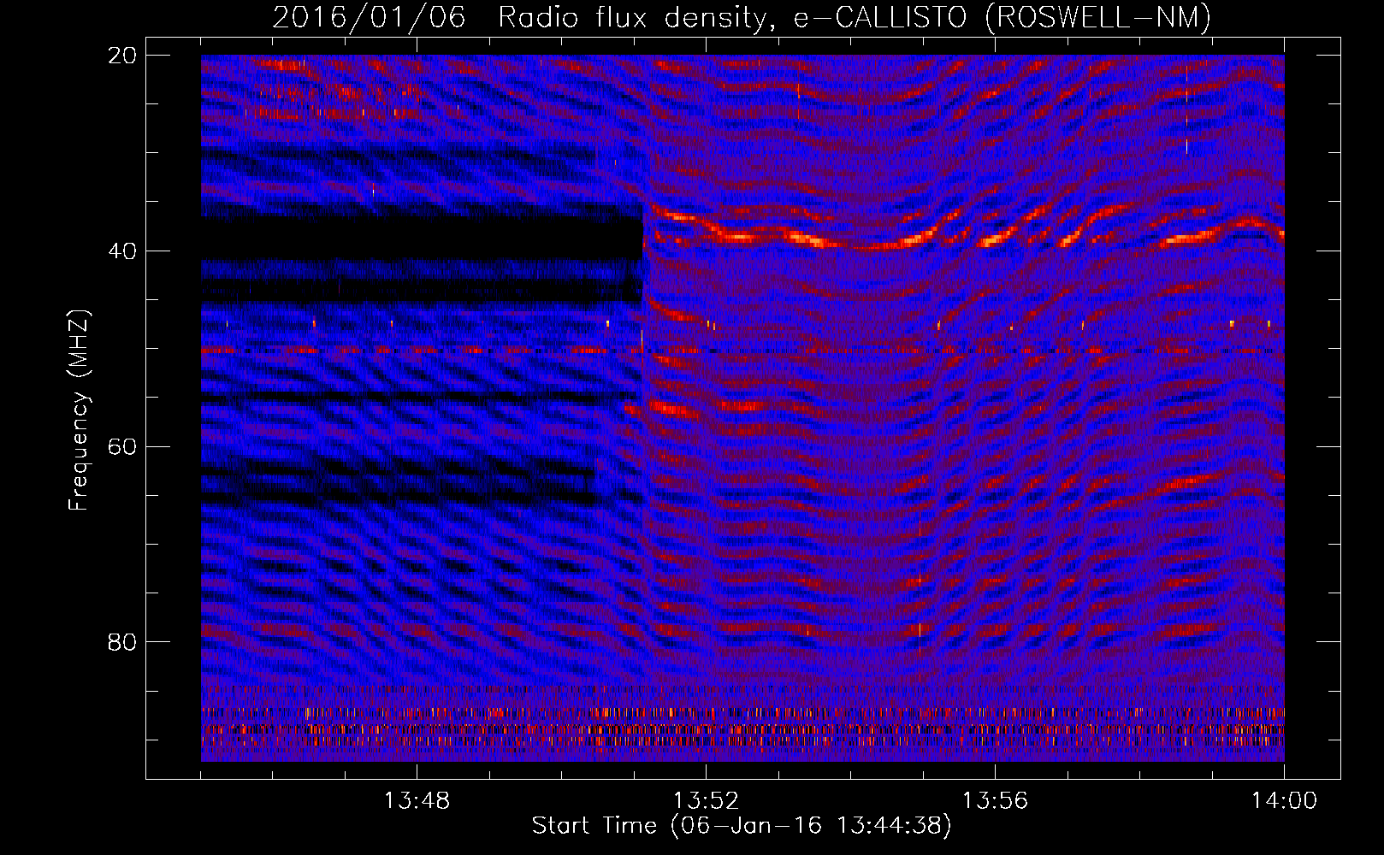Click the 13:52 time tick label
This screenshot has width=1384, height=855.
(706, 801)
